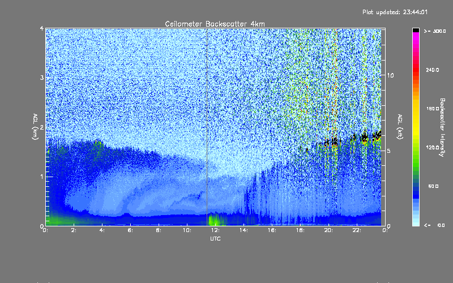Click the '2' tick on the km axis
Image resolution: width=453 pixels, height=283 pixels.
click(x=42, y=127)
